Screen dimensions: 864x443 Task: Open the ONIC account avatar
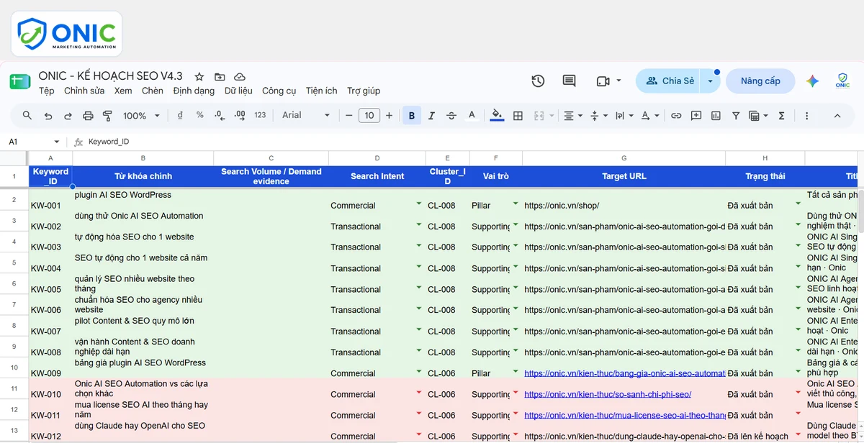click(x=842, y=81)
